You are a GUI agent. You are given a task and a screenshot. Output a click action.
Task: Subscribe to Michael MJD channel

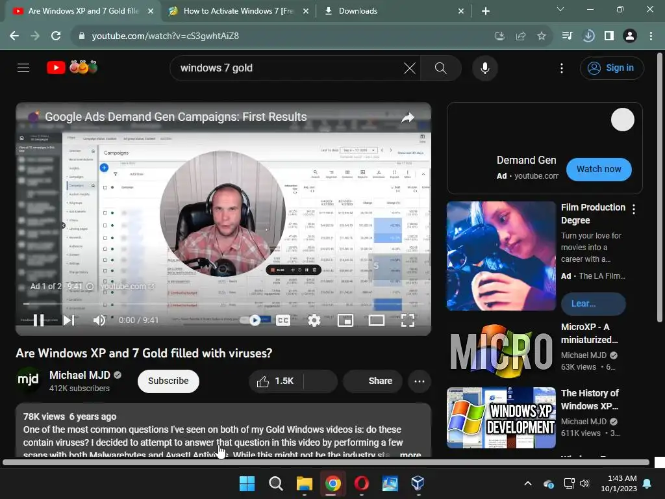click(168, 381)
